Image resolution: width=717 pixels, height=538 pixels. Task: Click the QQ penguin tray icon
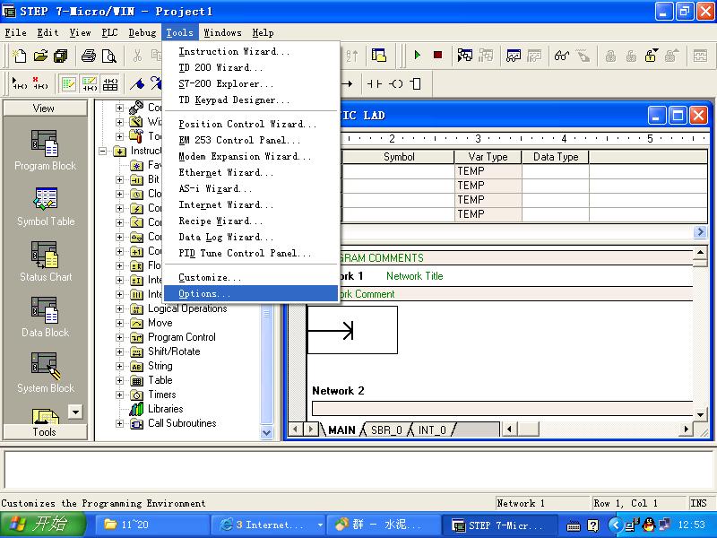click(x=648, y=525)
